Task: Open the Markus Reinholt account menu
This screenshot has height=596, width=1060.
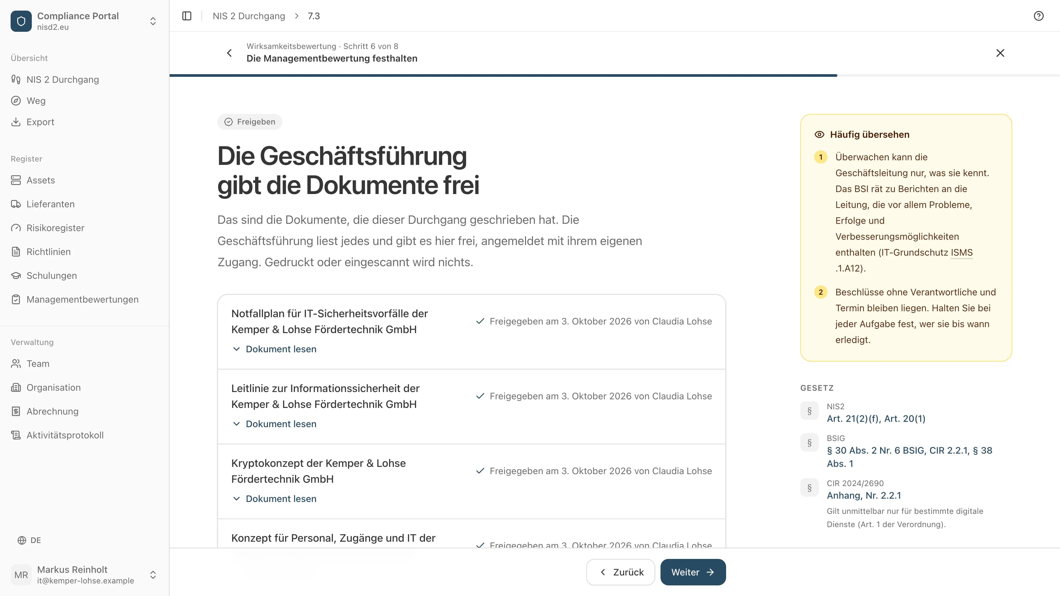Action: point(84,574)
